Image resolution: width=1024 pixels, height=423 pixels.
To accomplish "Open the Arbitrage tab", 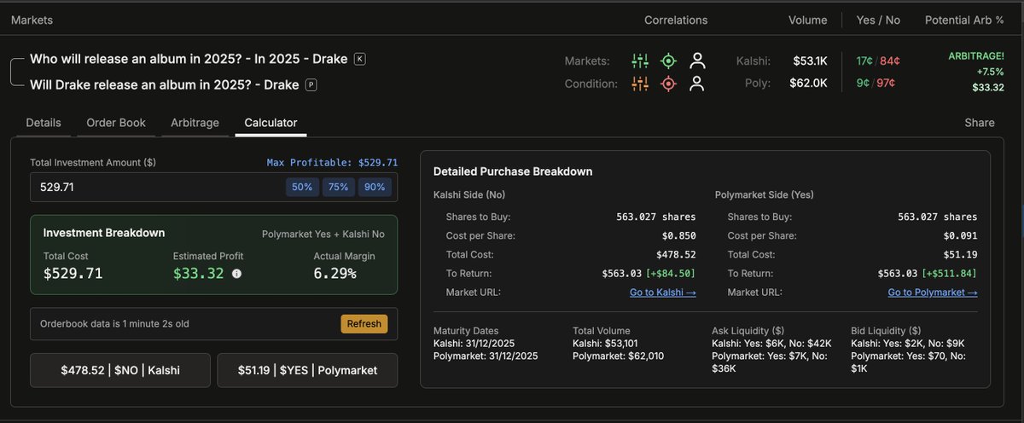I will point(195,123).
